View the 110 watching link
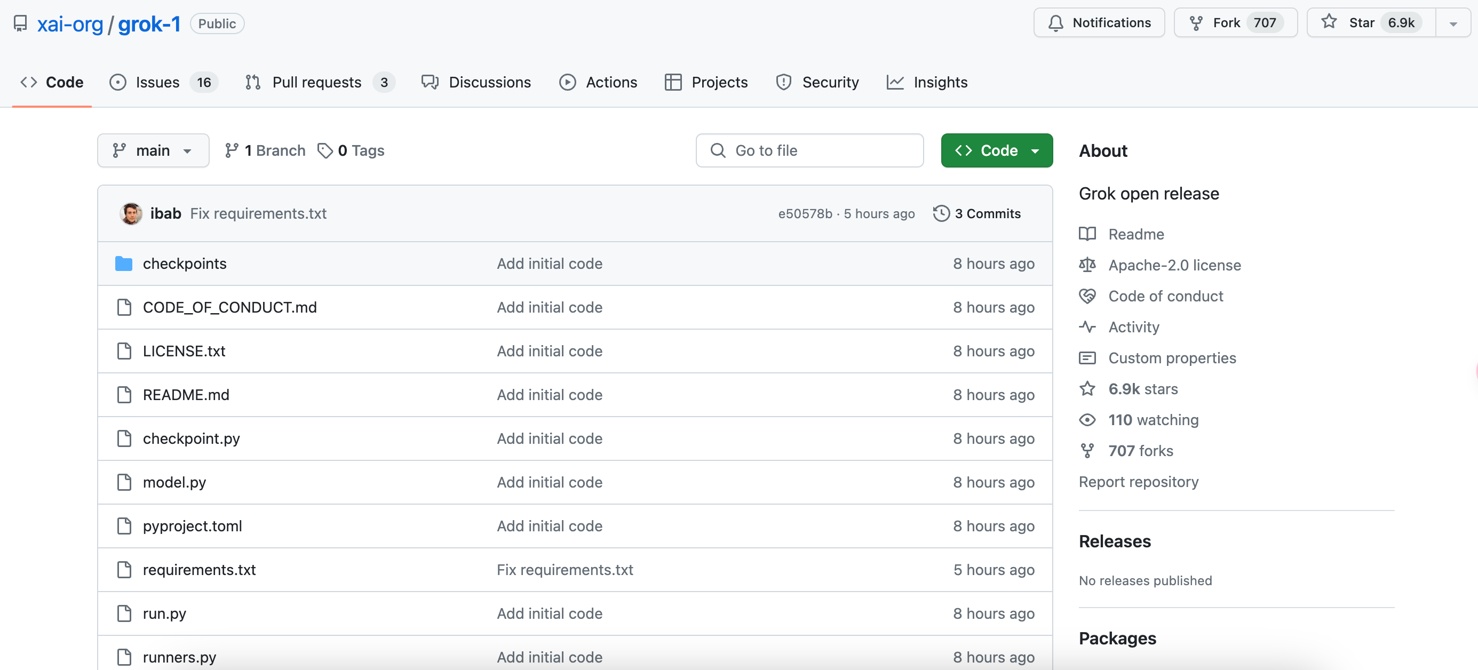The image size is (1478, 670). click(1153, 420)
